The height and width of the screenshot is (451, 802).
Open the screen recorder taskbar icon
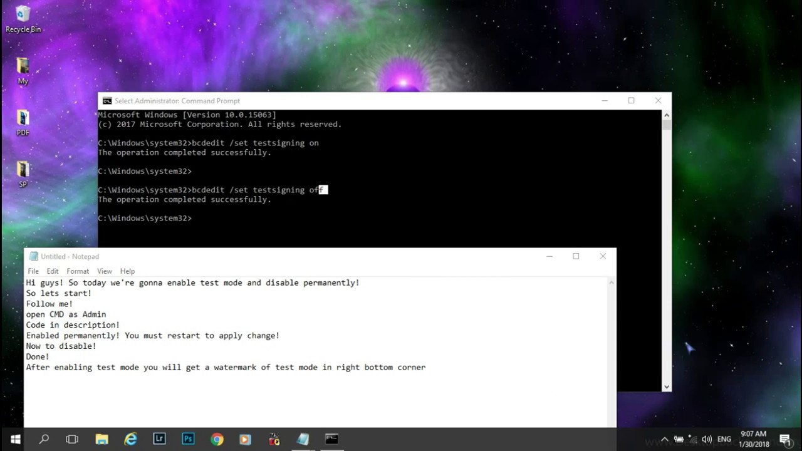click(274, 439)
